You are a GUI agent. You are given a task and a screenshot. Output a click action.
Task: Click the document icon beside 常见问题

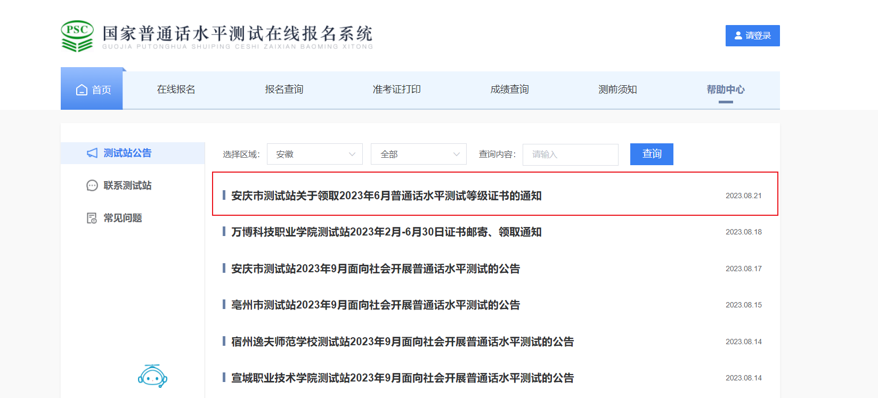click(92, 218)
